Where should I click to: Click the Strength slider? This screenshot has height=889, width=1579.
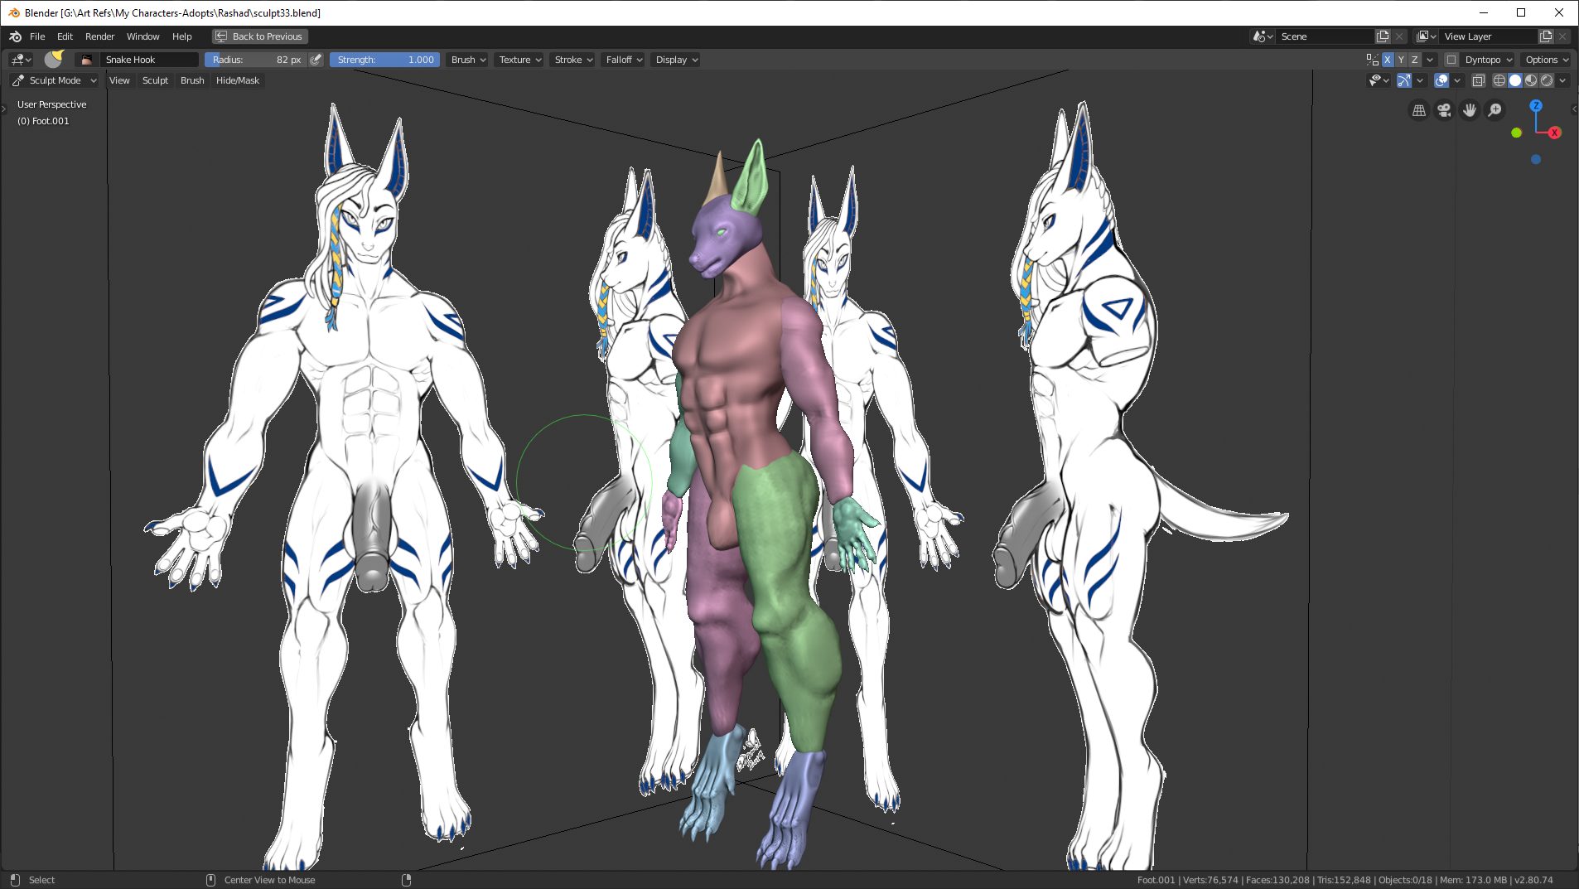pyautogui.click(x=385, y=60)
